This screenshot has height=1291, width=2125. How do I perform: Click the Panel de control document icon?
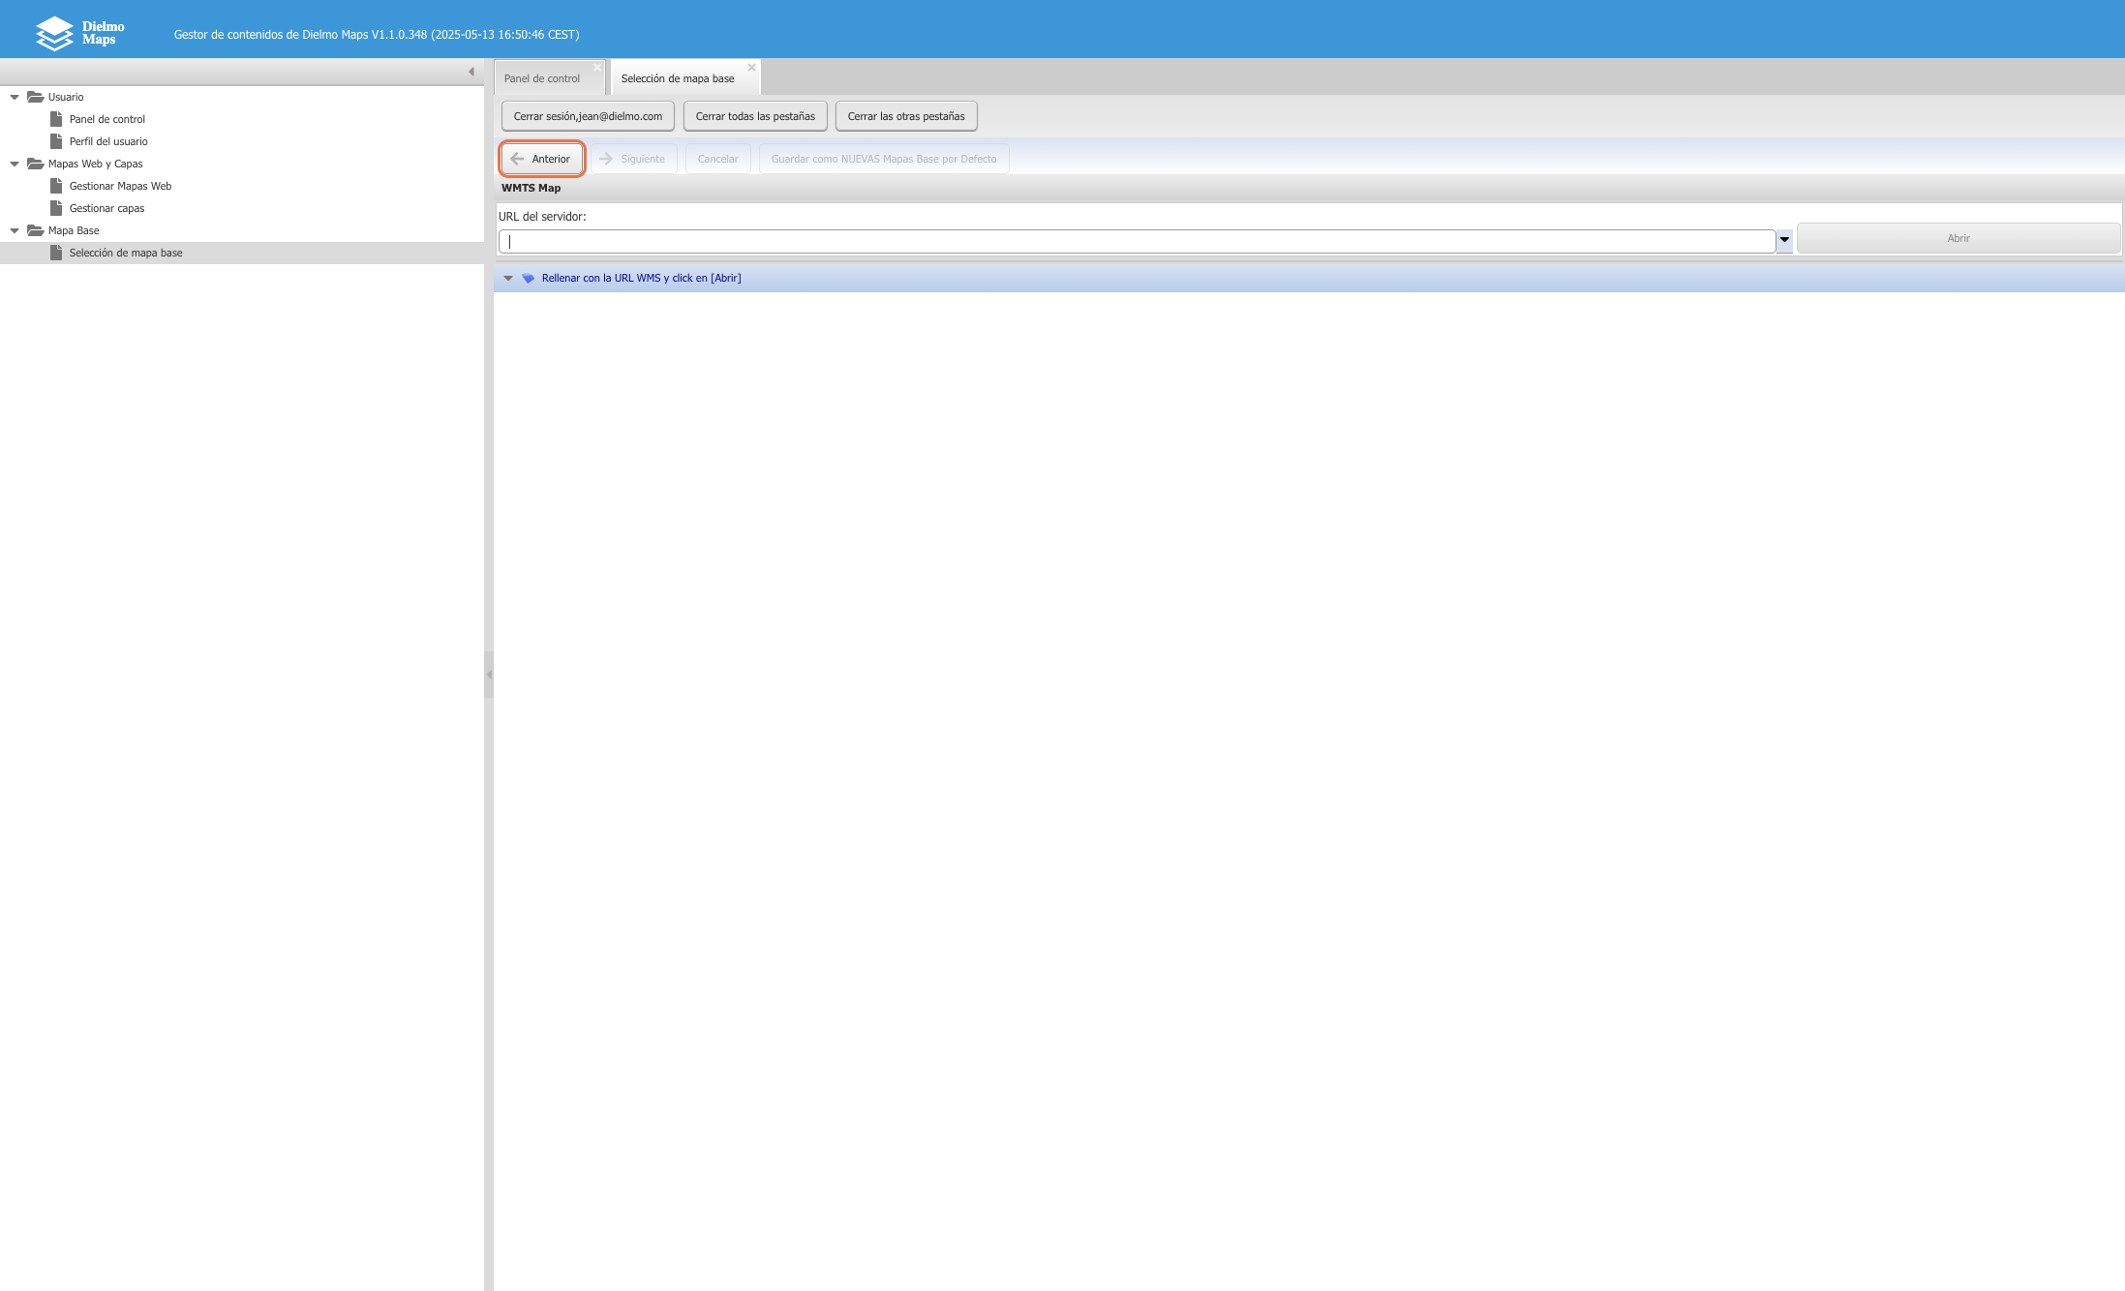coord(56,119)
